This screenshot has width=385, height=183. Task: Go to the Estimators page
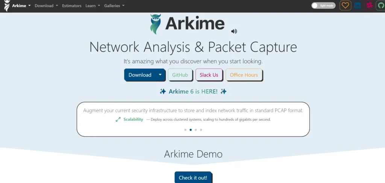[72, 6]
